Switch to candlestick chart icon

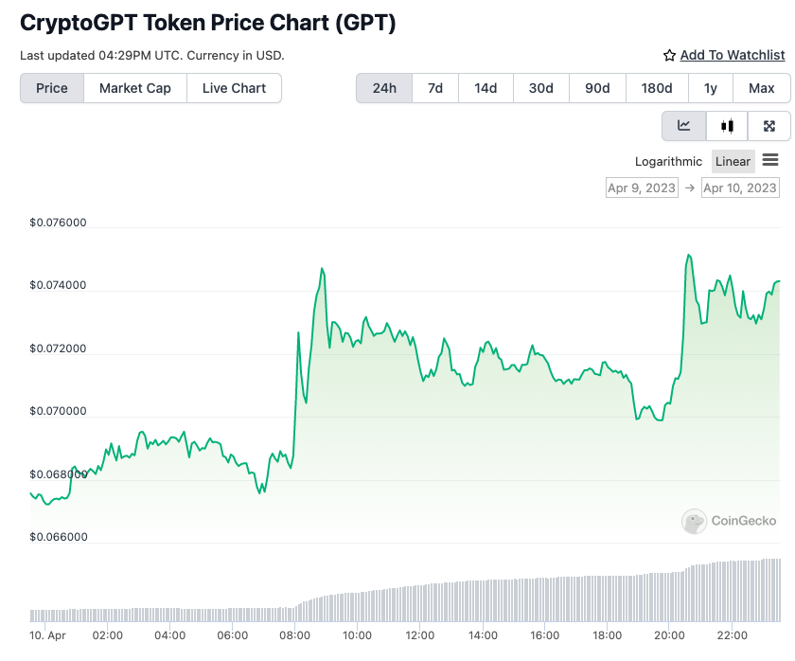(x=726, y=125)
